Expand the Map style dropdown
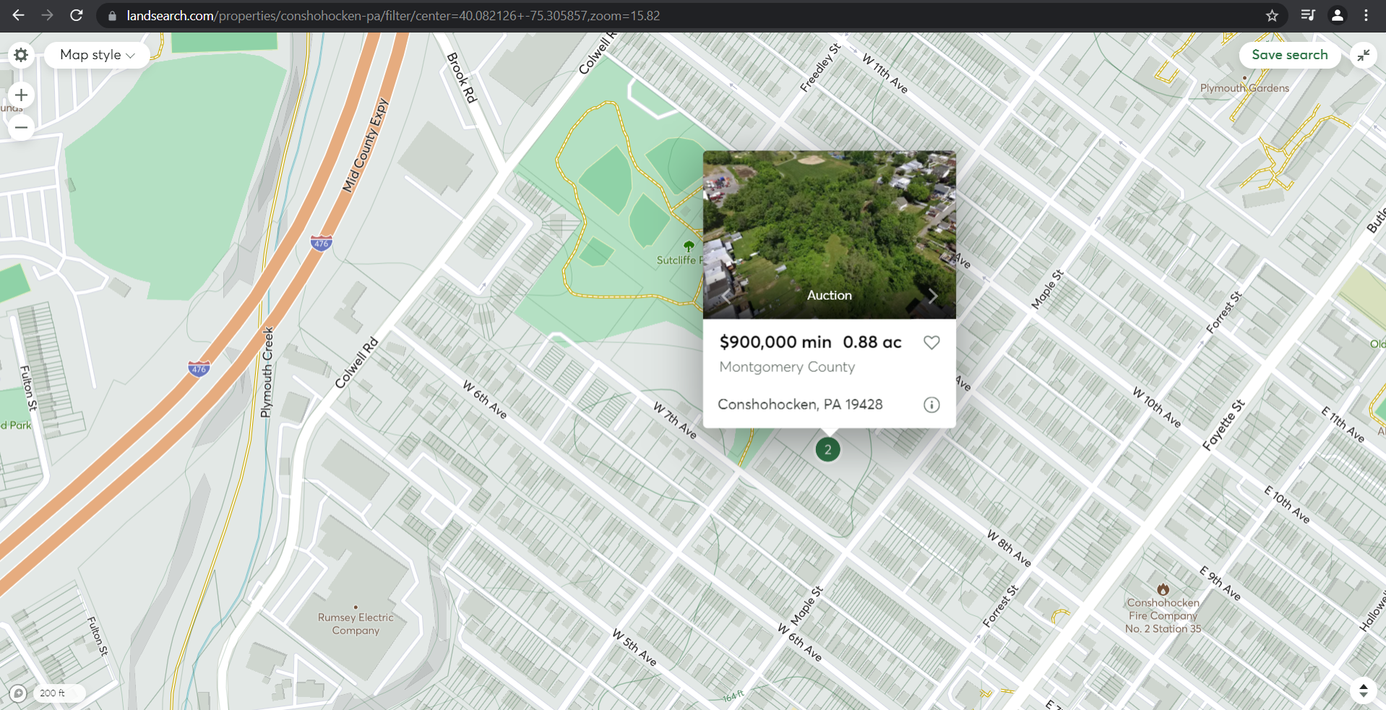1386x710 pixels. coord(97,55)
